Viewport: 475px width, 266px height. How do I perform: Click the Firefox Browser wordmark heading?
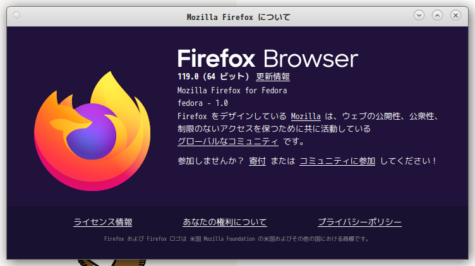tap(268, 59)
